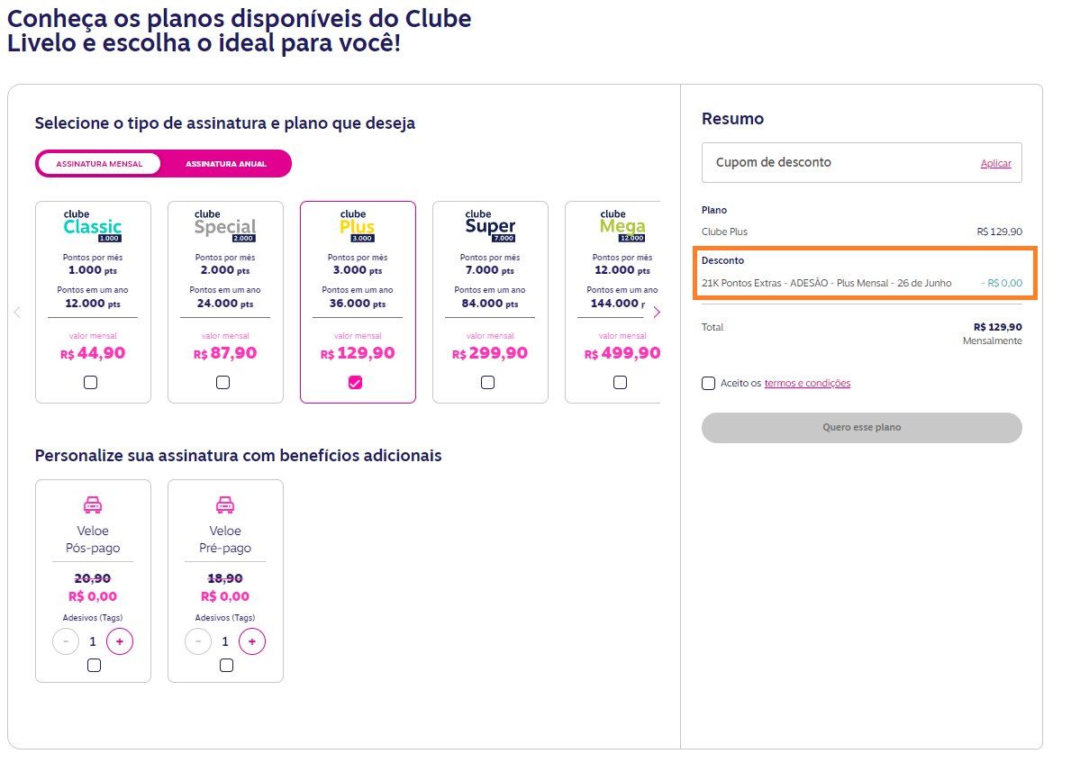The height and width of the screenshot is (763, 1071).
Task: Increase Veloe Pré-pago tag quantity with plus
Action: point(252,641)
